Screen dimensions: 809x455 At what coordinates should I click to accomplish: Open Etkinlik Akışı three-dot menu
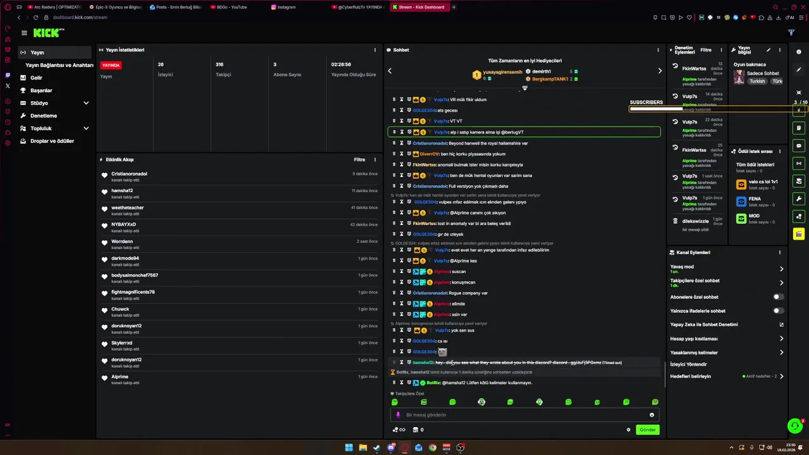point(375,160)
